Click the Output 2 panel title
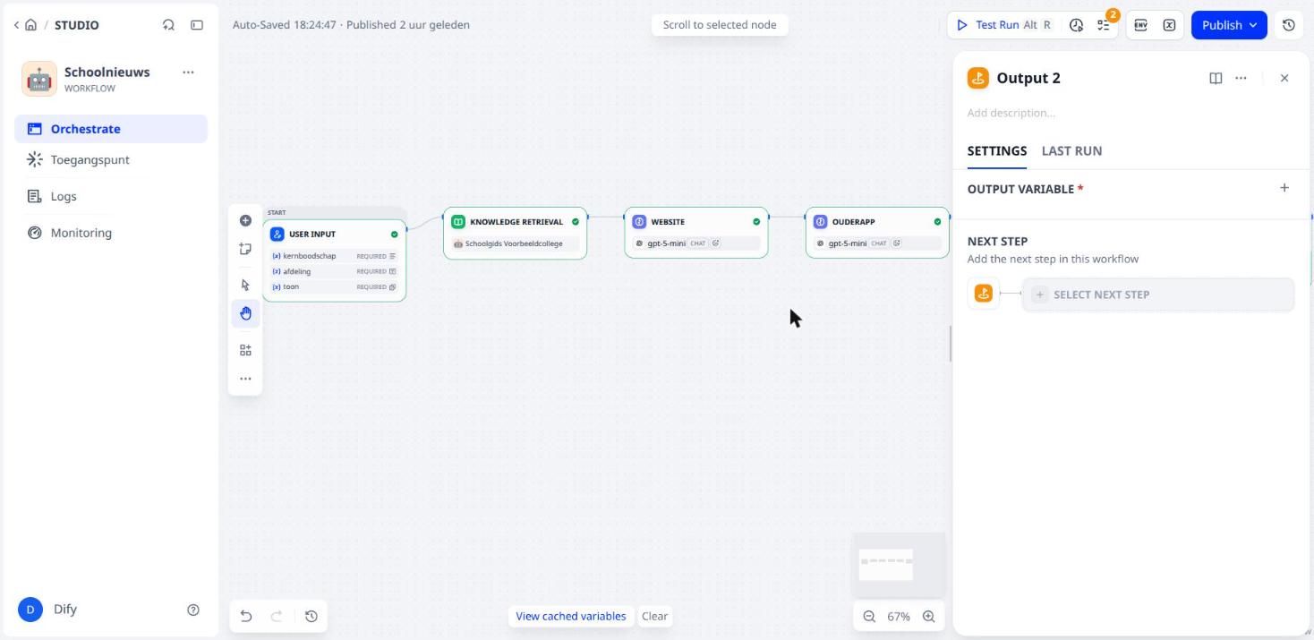The image size is (1314, 640). (x=1028, y=78)
